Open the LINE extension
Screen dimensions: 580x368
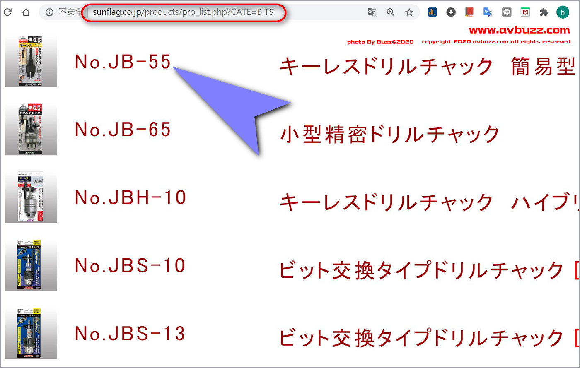pos(507,12)
